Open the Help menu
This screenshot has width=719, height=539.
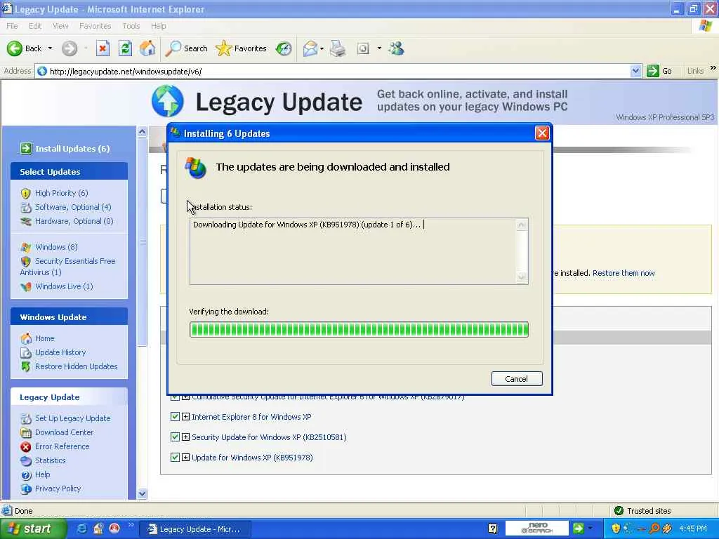pyautogui.click(x=158, y=26)
